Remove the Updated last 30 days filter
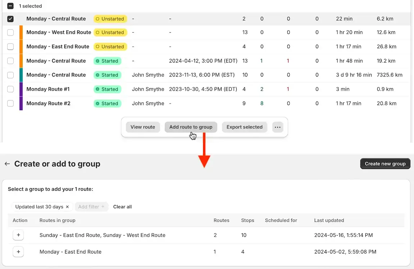The width and height of the screenshot is (414, 269). pos(67,207)
